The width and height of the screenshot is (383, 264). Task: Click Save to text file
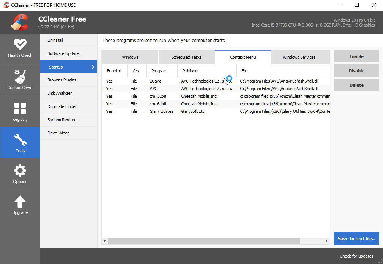356,239
